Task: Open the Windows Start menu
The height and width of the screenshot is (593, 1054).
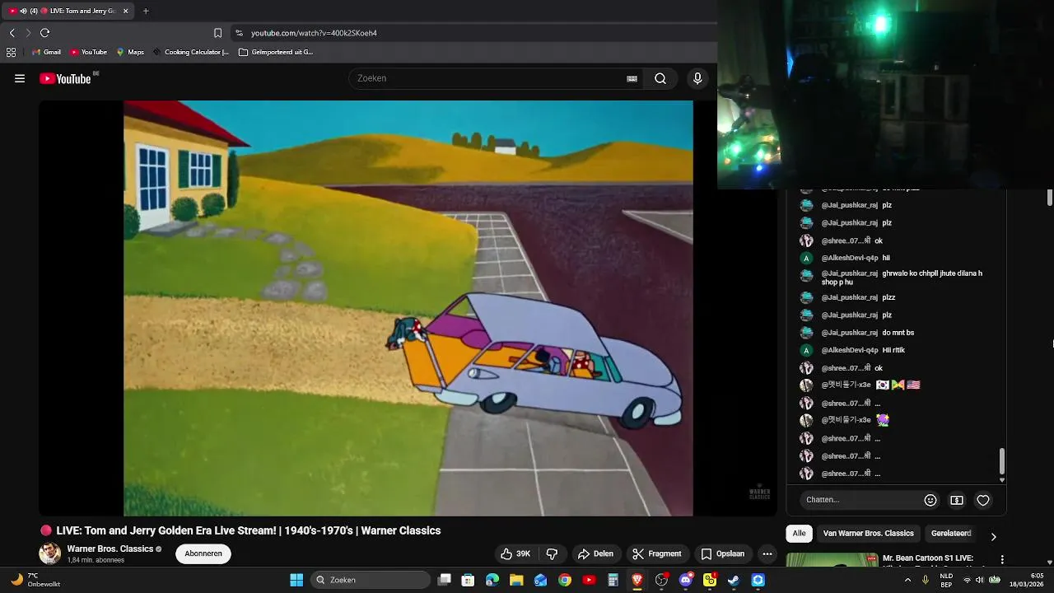Action: [296, 580]
